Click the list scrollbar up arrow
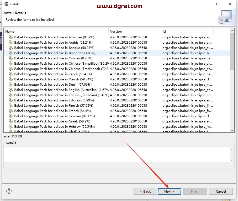The height and width of the screenshot is (201, 238). point(232,31)
